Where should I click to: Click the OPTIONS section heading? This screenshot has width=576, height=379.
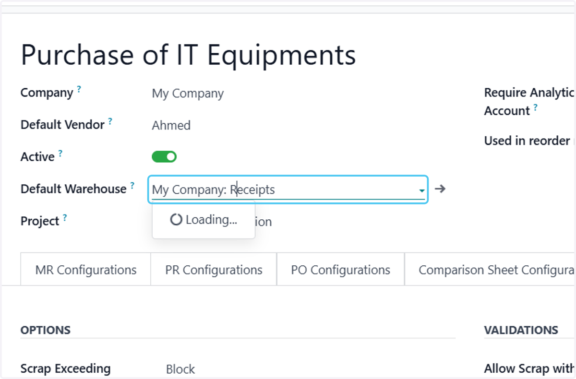(x=46, y=330)
